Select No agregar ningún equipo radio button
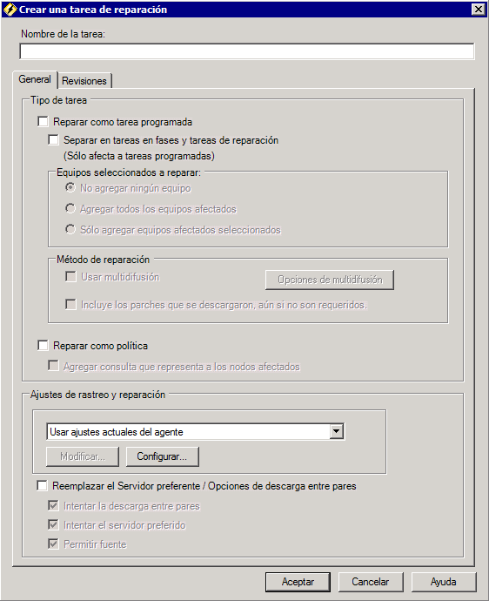This screenshot has width=489, height=601. tap(70, 188)
